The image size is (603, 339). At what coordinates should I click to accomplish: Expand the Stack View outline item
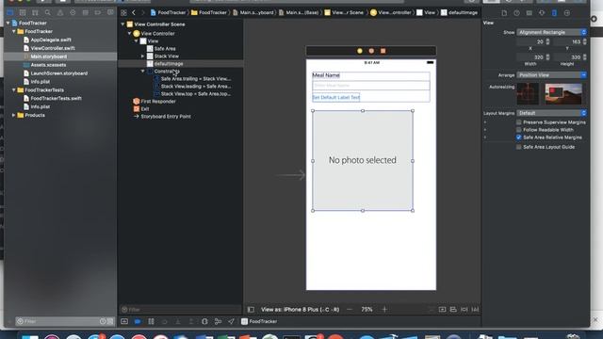tap(142, 56)
